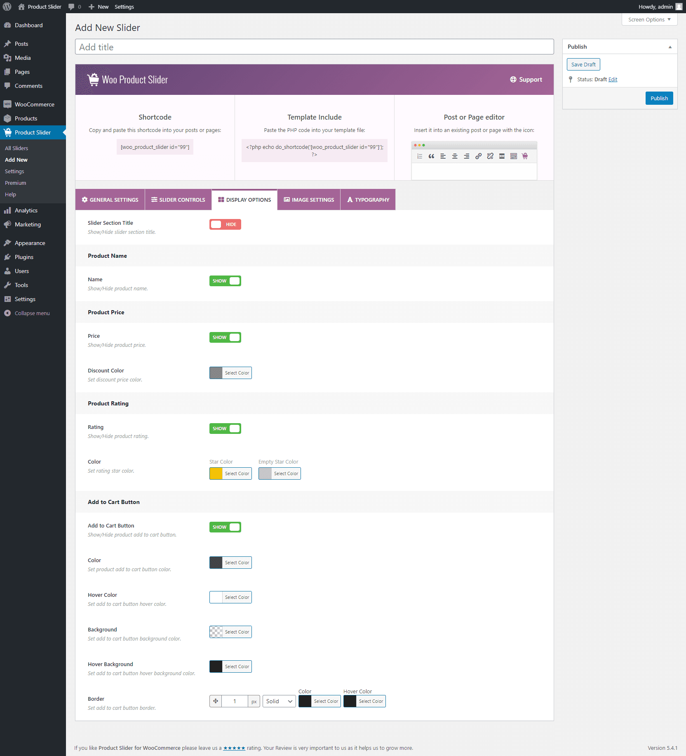This screenshot has height=756, width=686.
Task: Collapse the Publish box arrow
Action: (x=670, y=47)
